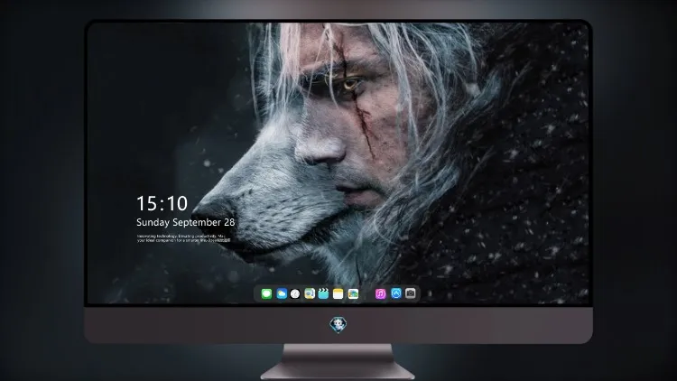This screenshot has height=381, width=677.
Task: Open the photo gallery icon in dock
Action: (353, 293)
